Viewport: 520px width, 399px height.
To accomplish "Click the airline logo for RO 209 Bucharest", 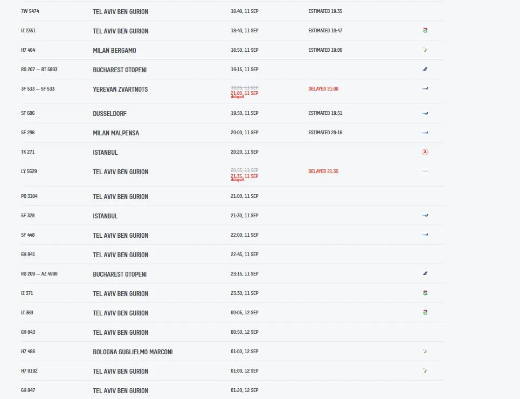I will 425,273.
